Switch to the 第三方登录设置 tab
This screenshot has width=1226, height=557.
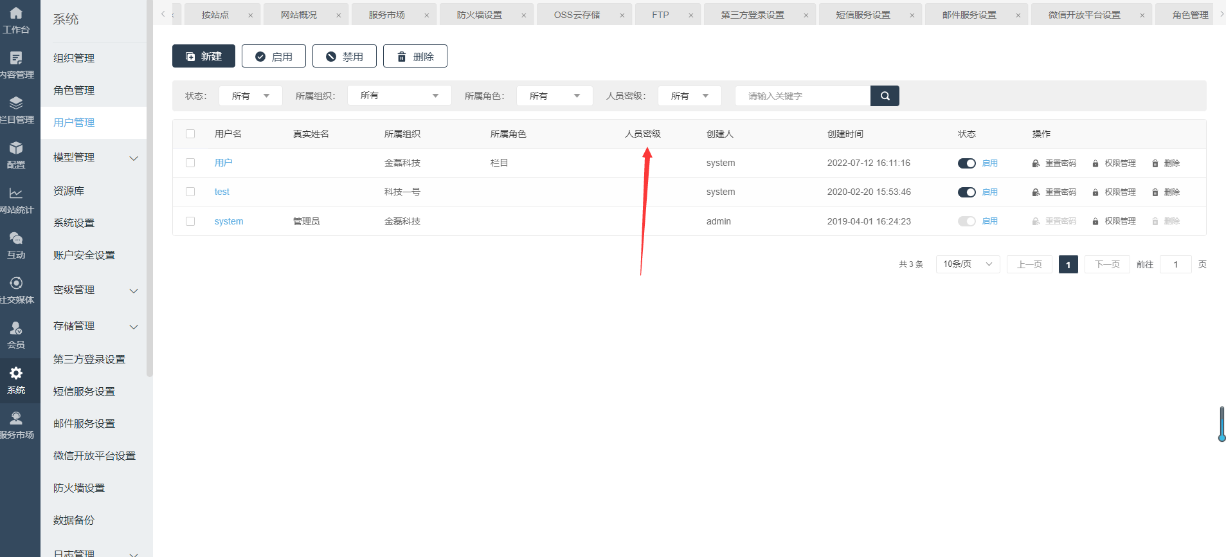pyautogui.click(x=753, y=15)
